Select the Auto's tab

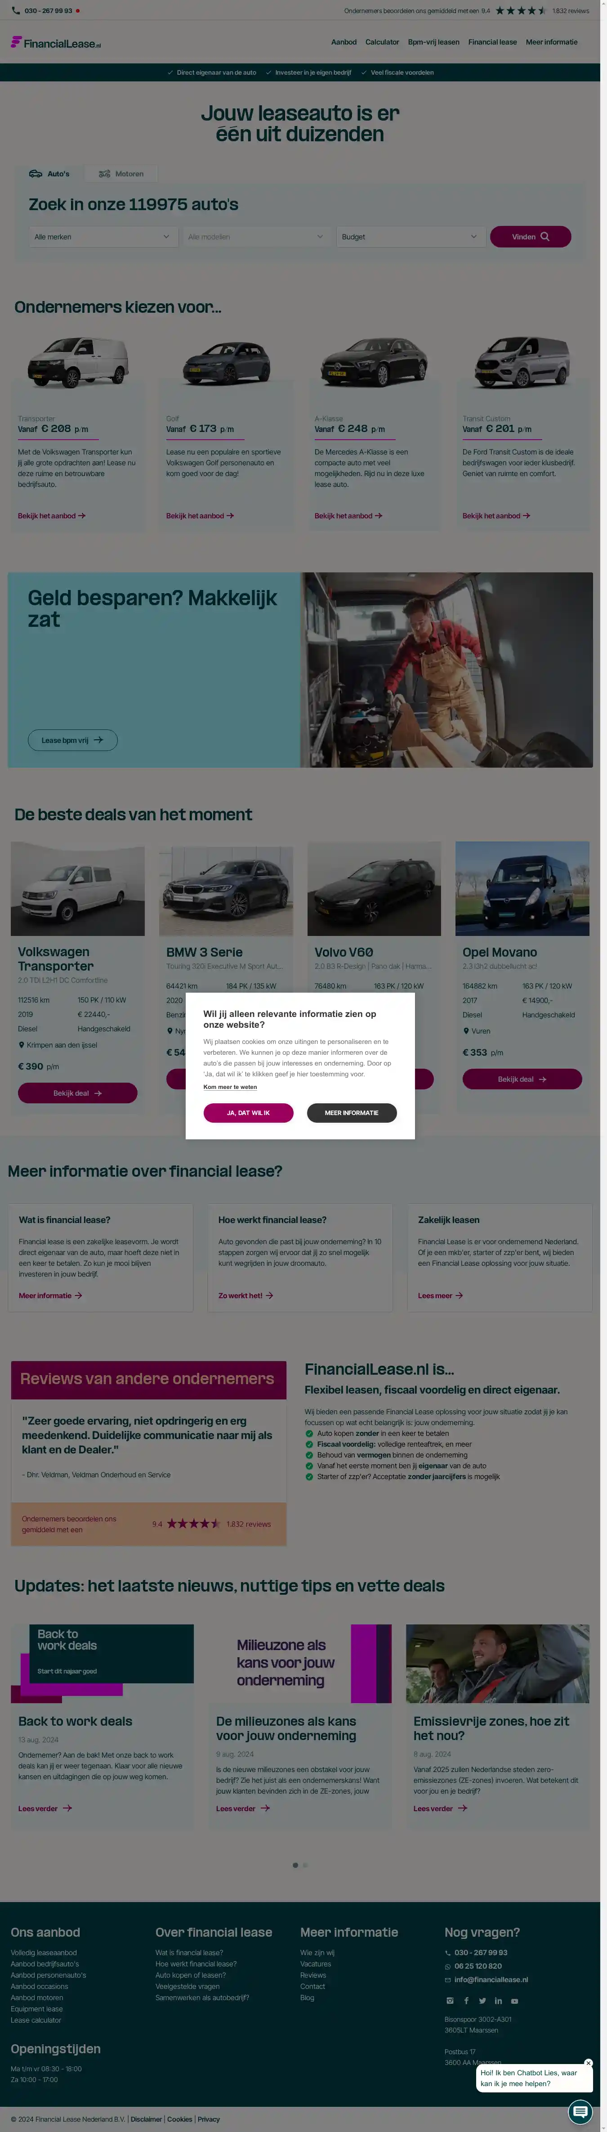[x=49, y=174]
